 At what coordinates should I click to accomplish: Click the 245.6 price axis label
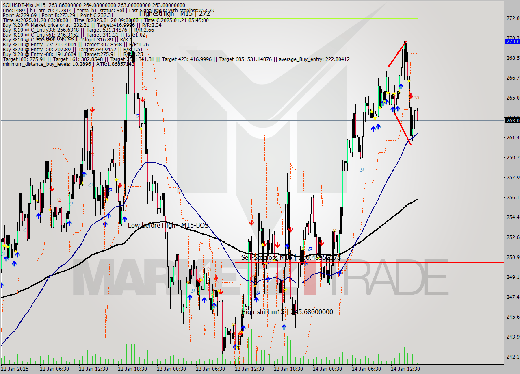[513, 317]
